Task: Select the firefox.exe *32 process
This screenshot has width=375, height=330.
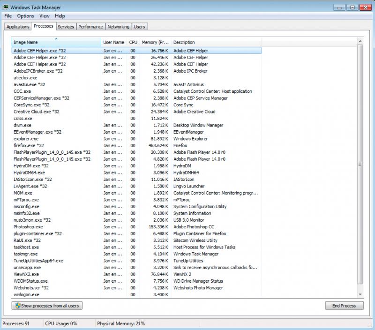Action: pos(136,145)
